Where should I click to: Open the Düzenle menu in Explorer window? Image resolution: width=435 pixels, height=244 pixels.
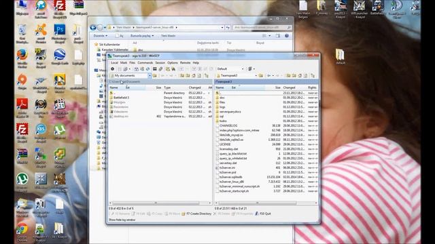(x=100, y=36)
